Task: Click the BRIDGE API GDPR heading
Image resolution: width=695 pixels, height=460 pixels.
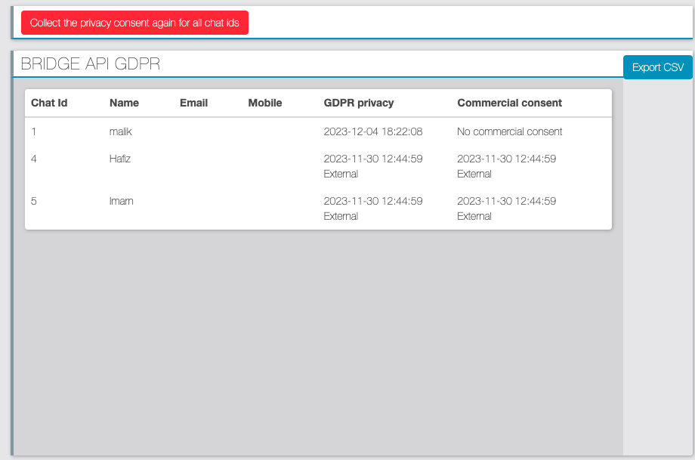Action: pos(91,64)
